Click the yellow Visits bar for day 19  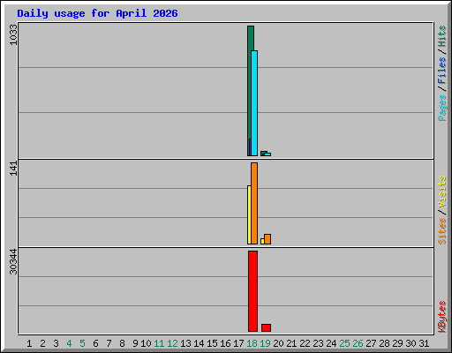click(262, 241)
